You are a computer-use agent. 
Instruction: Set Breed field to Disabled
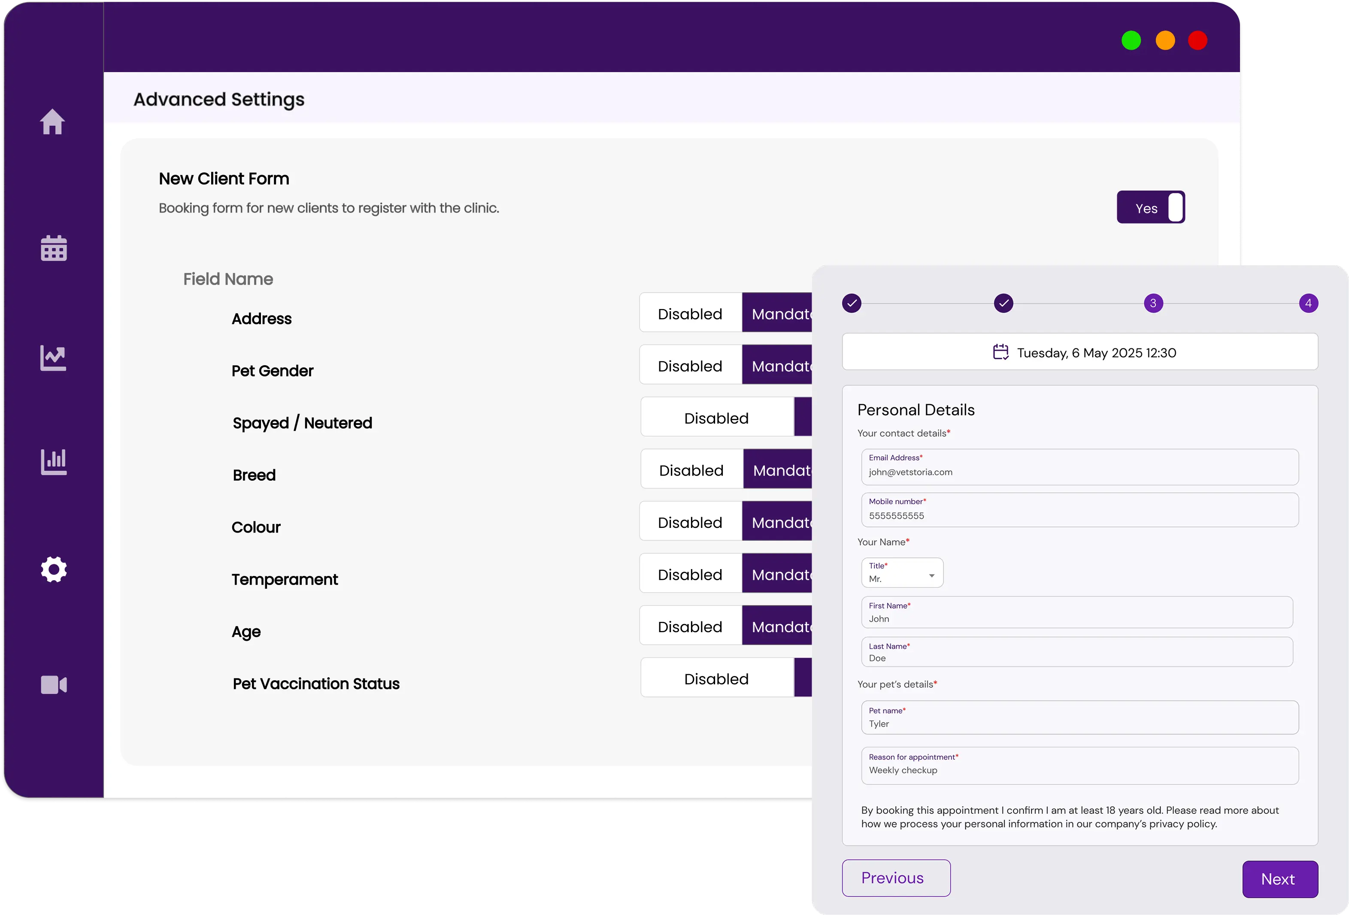pos(691,470)
